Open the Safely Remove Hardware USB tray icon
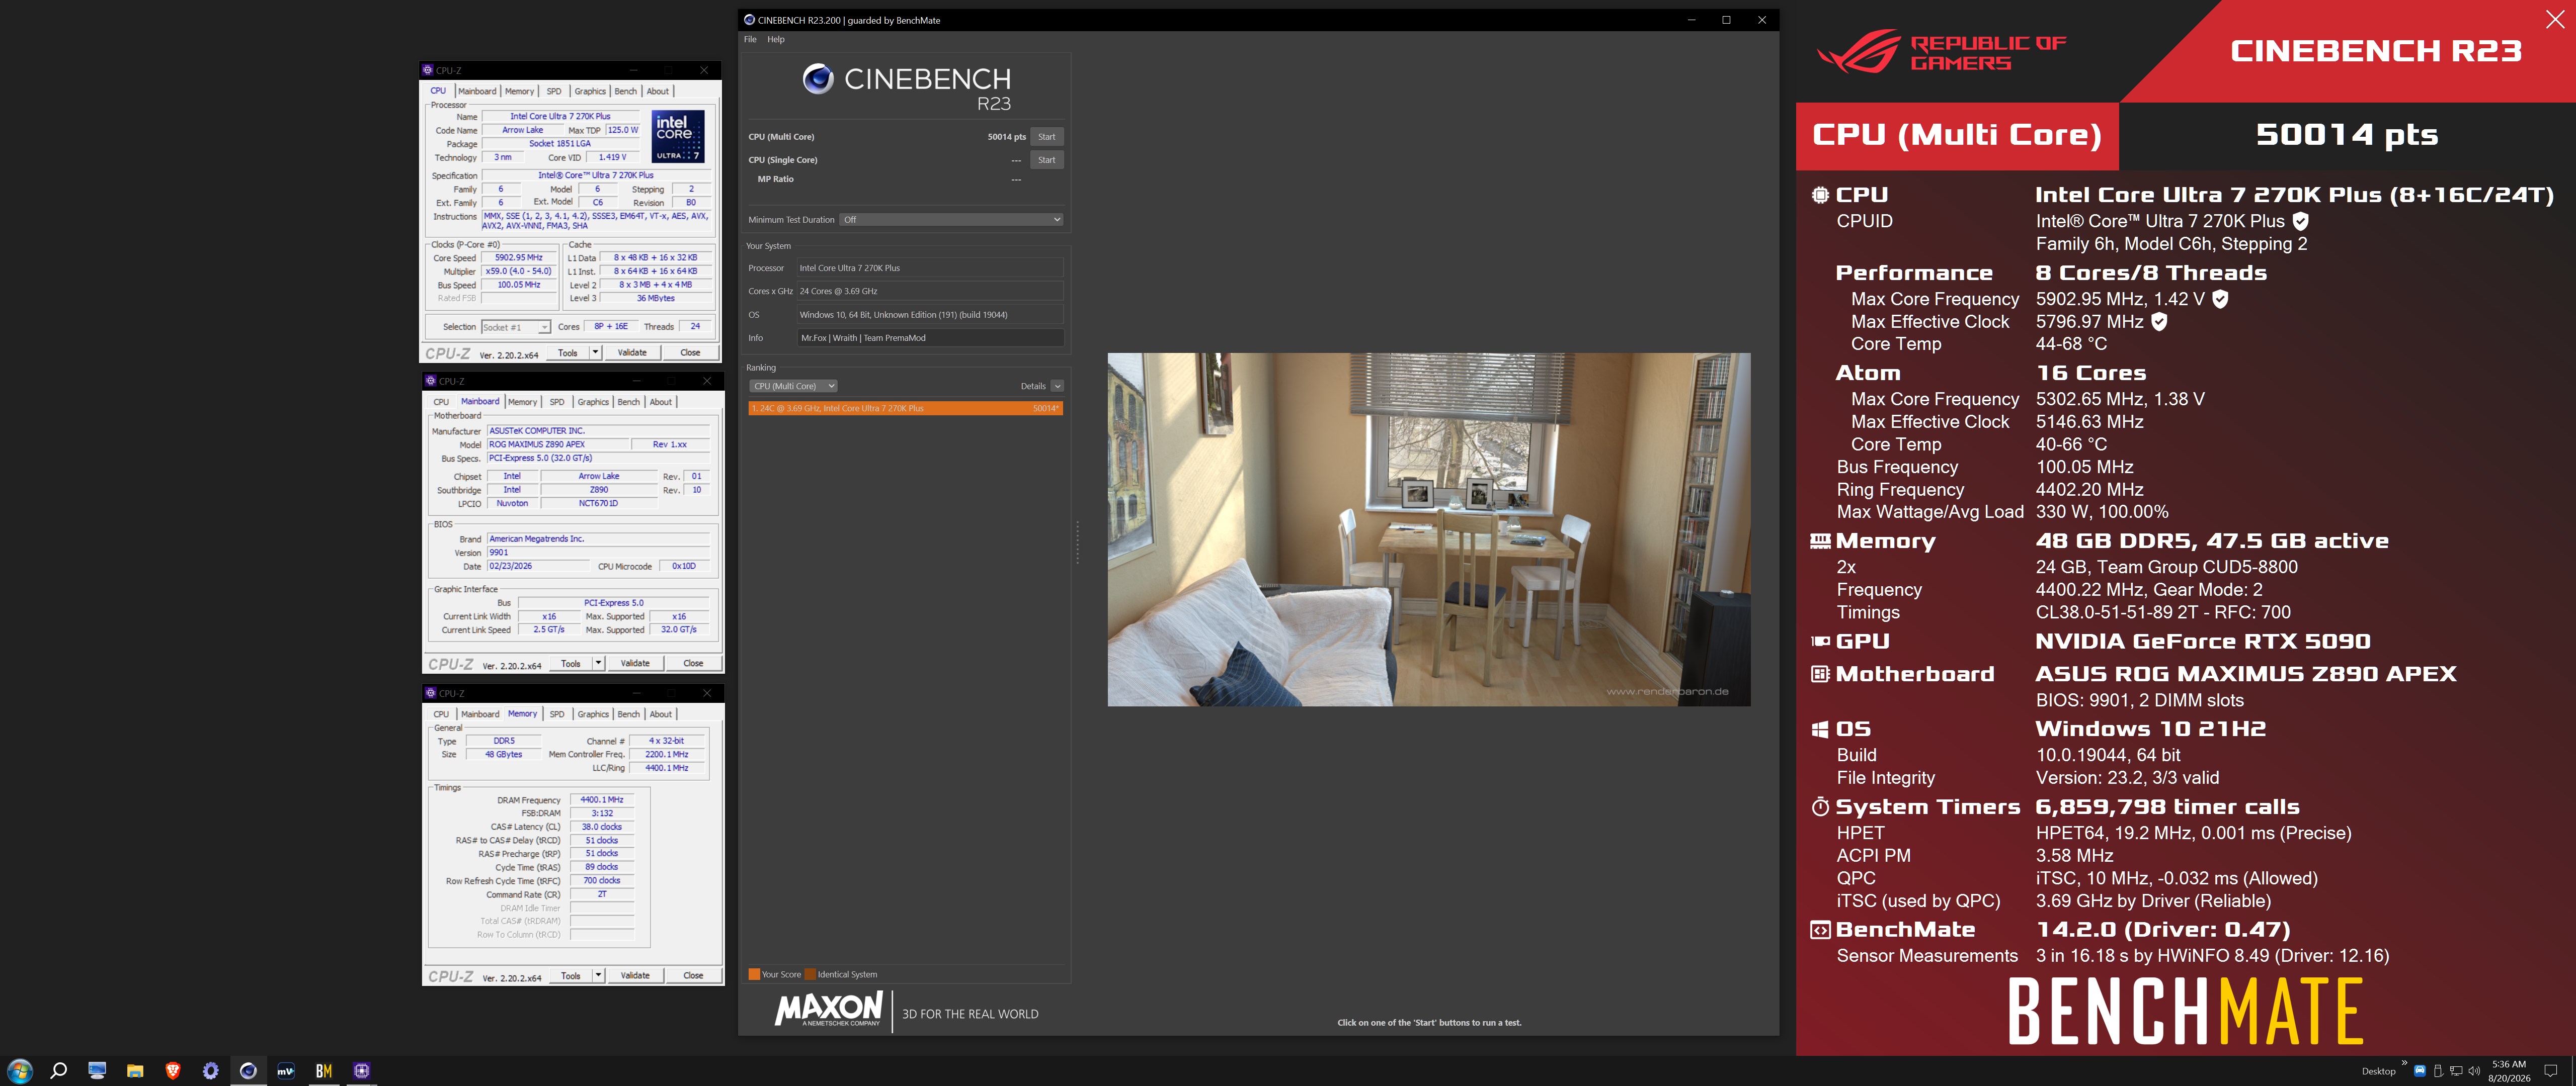 point(2438,1071)
